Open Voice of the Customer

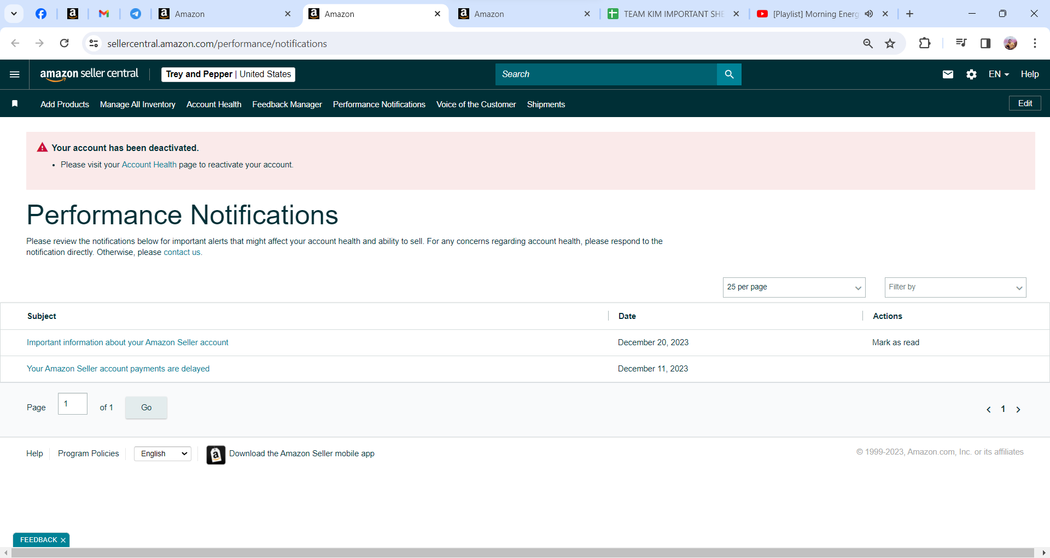click(476, 104)
